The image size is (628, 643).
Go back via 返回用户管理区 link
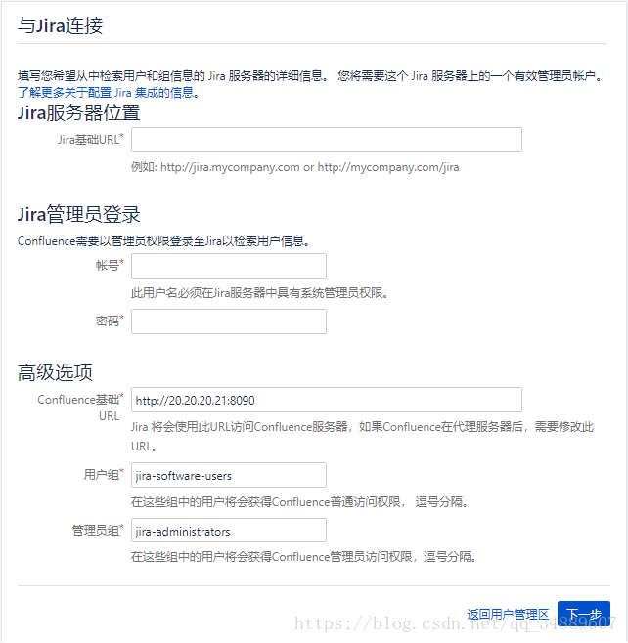tap(508, 615)
